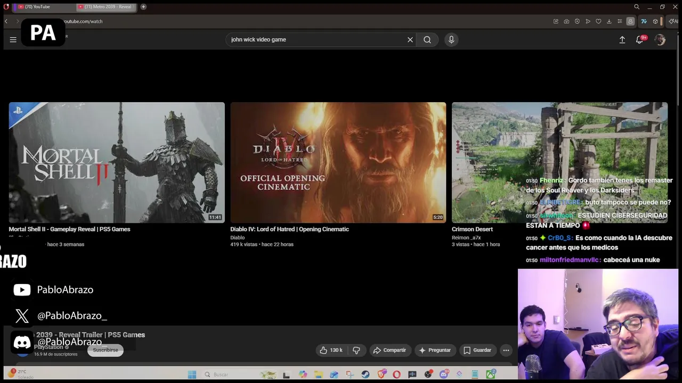Screen dimensions: 682x383
Task: Open the YouTube hamburger guide menu
Action: point(13,39)
